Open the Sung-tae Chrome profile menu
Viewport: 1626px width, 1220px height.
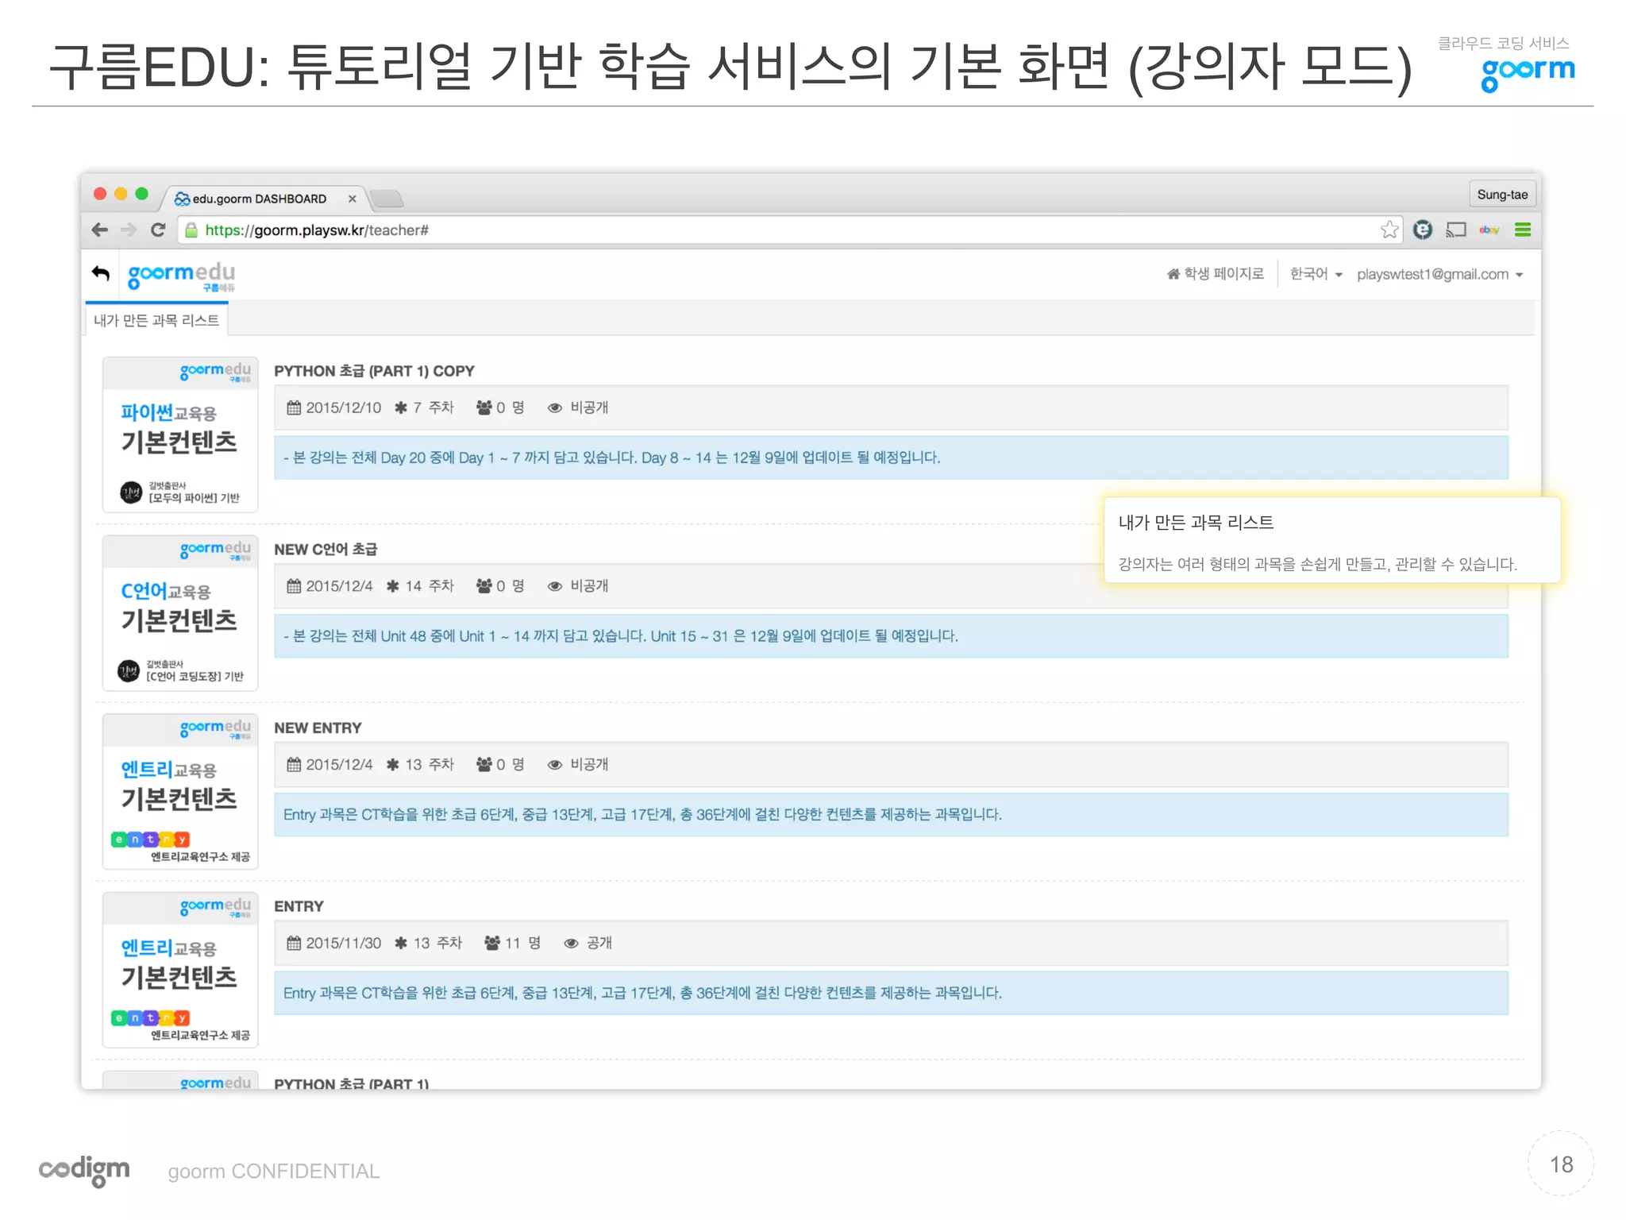point(1501,195)
